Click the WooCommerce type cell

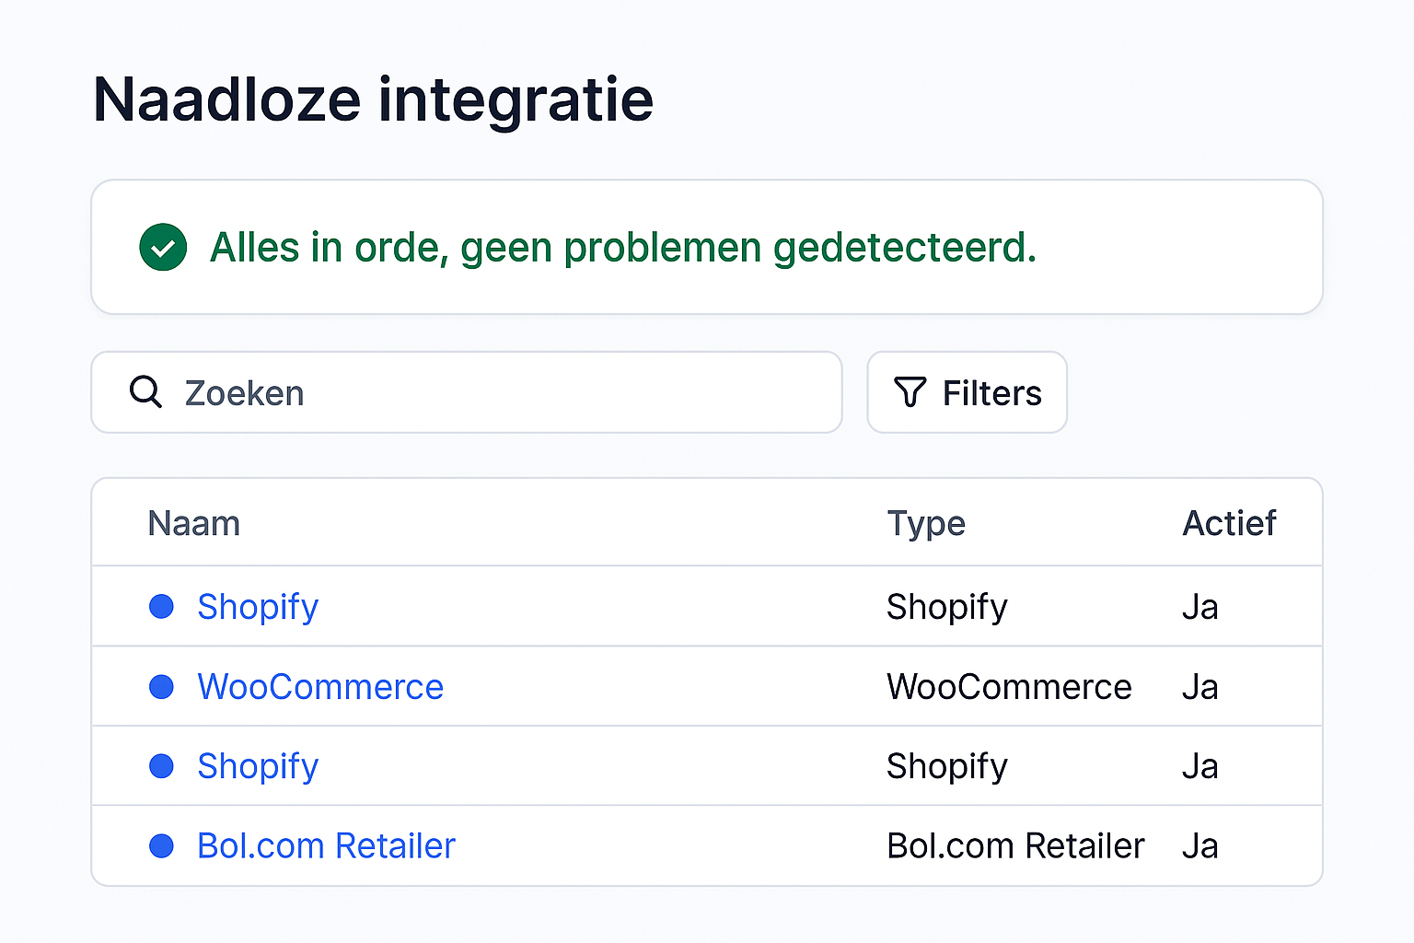1009,687
